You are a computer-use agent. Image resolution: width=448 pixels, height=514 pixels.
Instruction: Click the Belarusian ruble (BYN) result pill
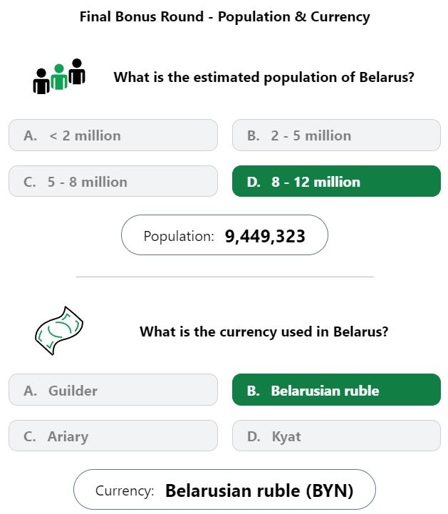[x=224, y=490]
